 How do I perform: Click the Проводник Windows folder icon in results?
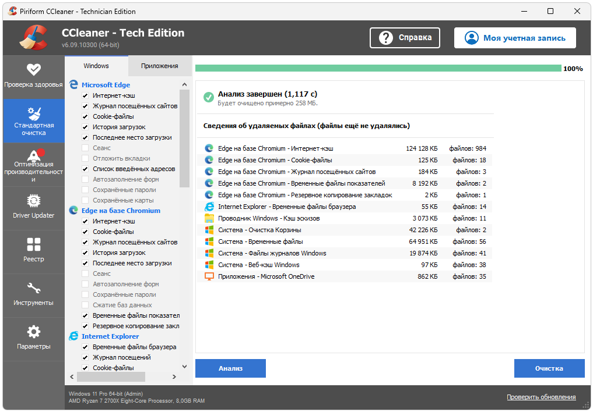(x=209, y=218)
